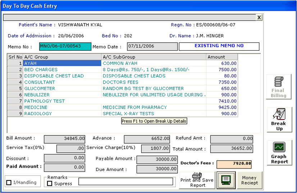Viewport: 297px width, 193px height.
Task: Click the A/C SubGroup column header
Action: click(154, 57)
